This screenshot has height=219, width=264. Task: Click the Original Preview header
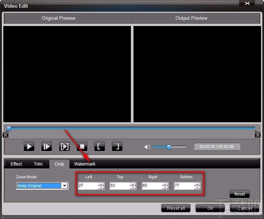[68, 18]
